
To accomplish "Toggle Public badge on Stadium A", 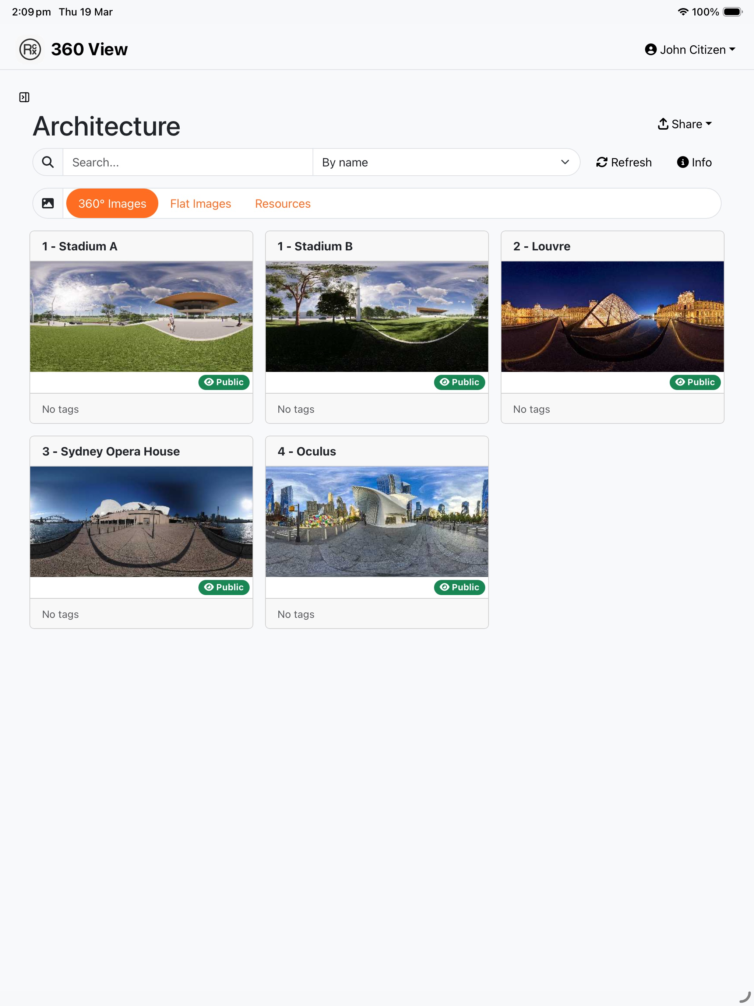I will [x=224, y=382].
